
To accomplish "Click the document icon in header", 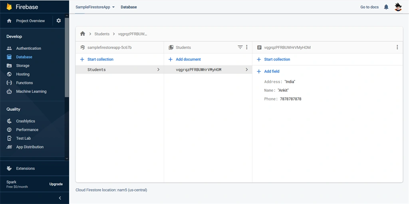I will 259,47.
